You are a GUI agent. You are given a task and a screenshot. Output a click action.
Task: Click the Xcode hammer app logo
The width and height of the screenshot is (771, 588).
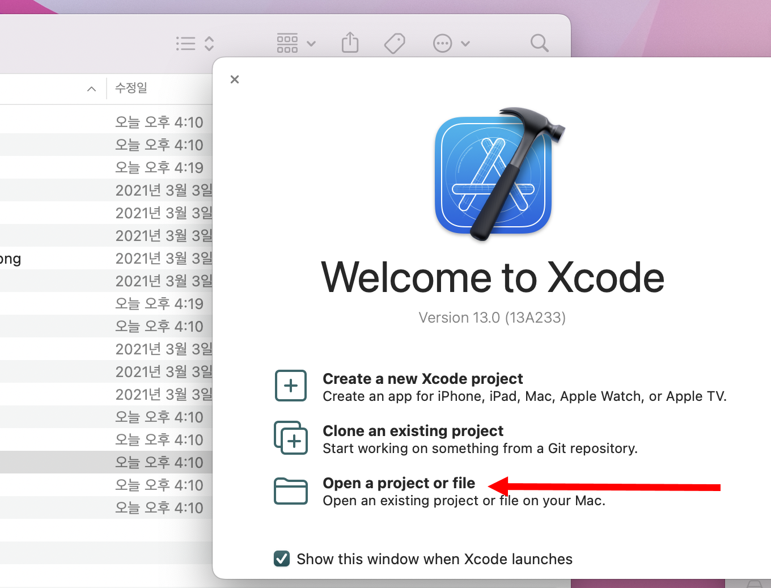(499, 175)
